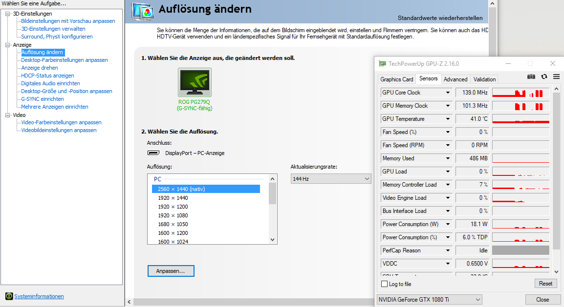Click the resolution list scroll-up arrow
Image resolution: width=564 pixels, height=307 pixels.
click(x=272, y=179)
